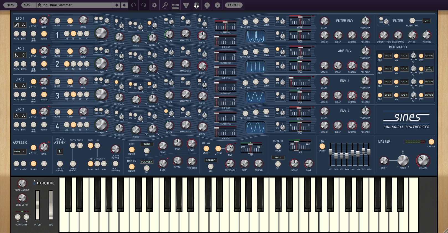Screen dimensions: 448x233
Task: Toggle the Mod FX On/Off button
Action: pyautogui.click(x=132, y=166)
